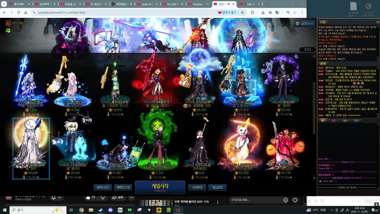Open the game settings '설정(Ins)' button
This screenshot has width=380, height=214.
pyautogui.click(x=304, y=23)
